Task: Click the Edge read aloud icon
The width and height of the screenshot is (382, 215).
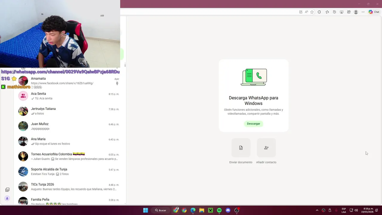Action: pyautogui.click(x=306, y=12)
